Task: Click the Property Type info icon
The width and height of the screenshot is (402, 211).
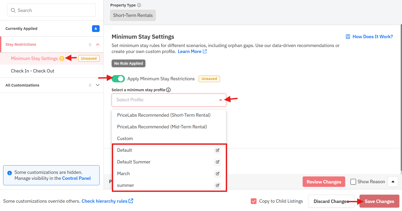Action: 139,5
